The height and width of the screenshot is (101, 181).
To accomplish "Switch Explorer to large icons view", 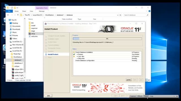I will [149, 80].
